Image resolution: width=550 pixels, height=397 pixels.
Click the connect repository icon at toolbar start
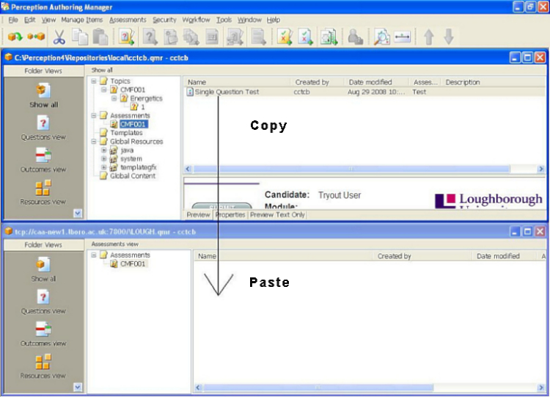[15, 37]
